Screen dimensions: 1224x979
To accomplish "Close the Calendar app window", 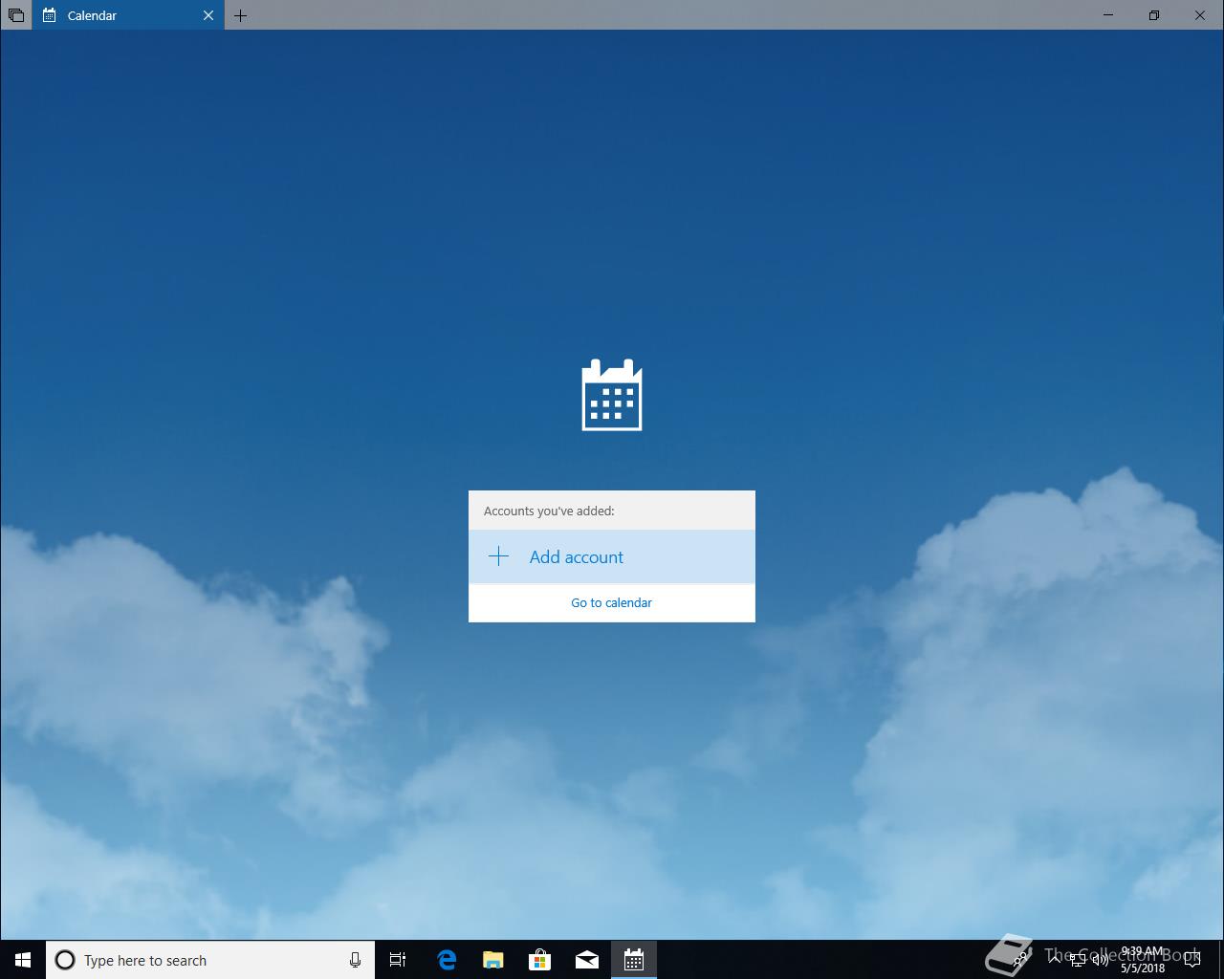I will tap(1200, 15).
